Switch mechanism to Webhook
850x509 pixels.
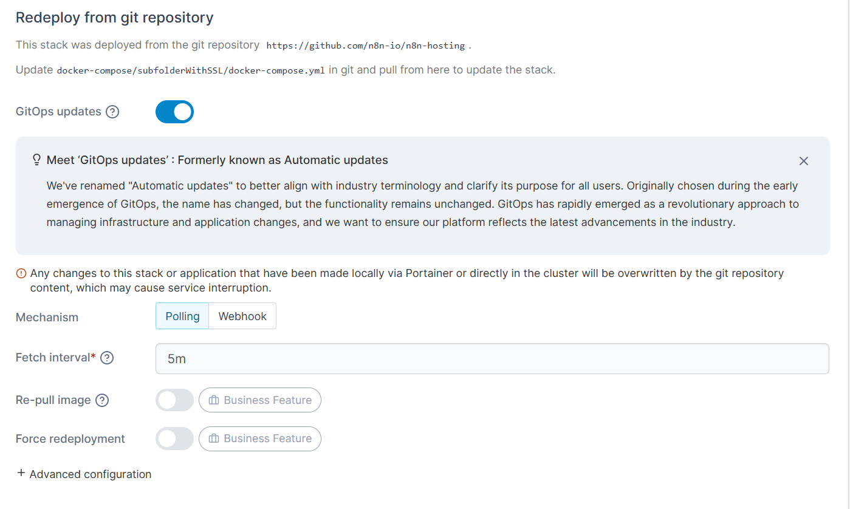tap(242, 316)
